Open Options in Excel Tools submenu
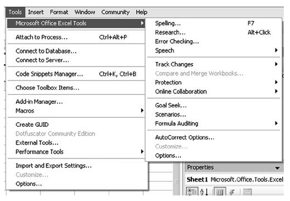This screenshot has width=290, height=201. pyautogui.click(x=214, y=155)
